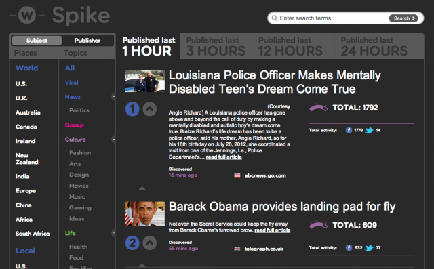Switch the sidebar to Subject view

coord(37,41)
